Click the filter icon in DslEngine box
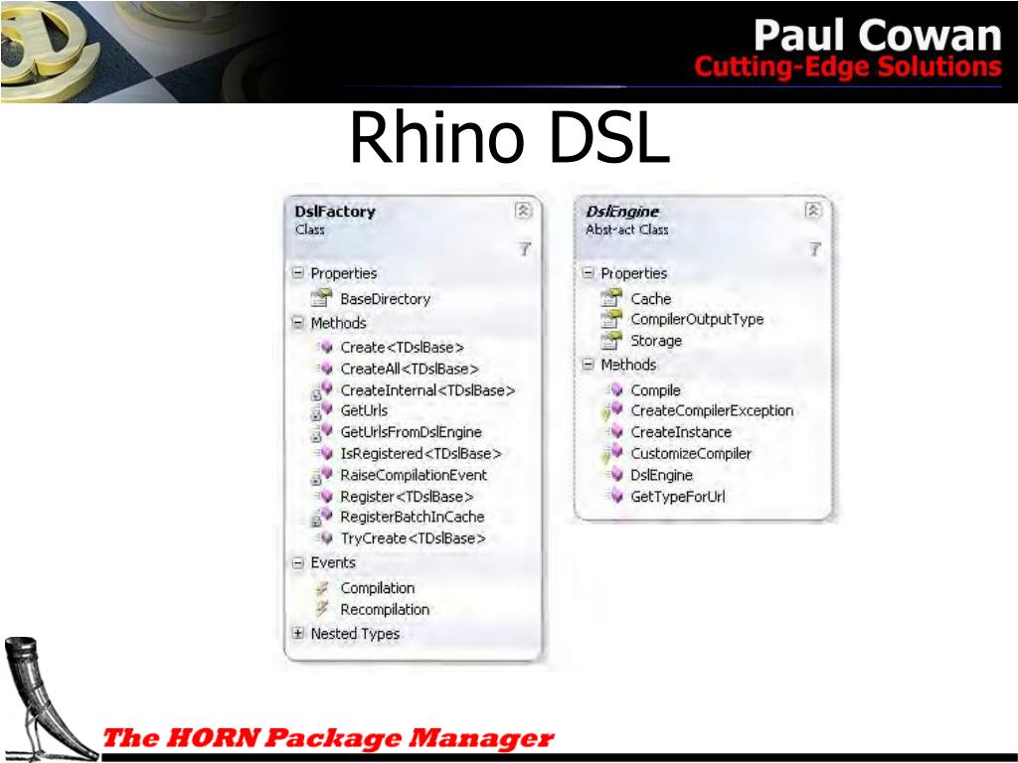 (x=815, y=248)
